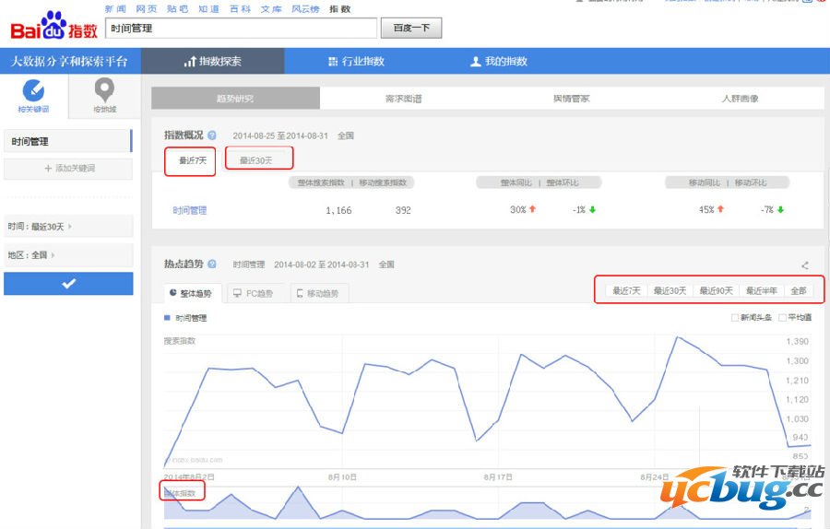
Task: Click help icon next to 热点趋势
Action: (x=212, y=264)
